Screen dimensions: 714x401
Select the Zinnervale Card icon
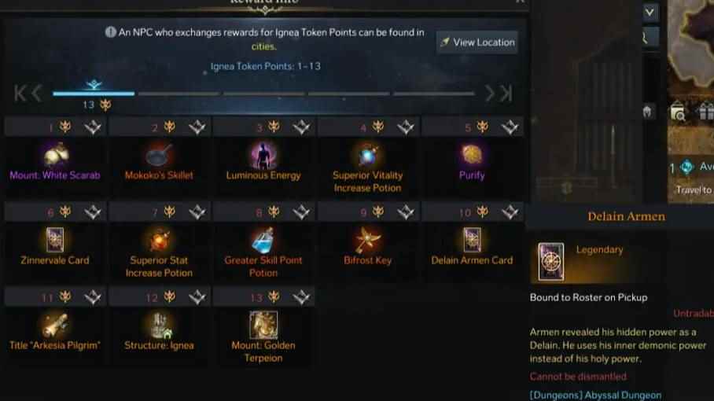click(55, 240)
